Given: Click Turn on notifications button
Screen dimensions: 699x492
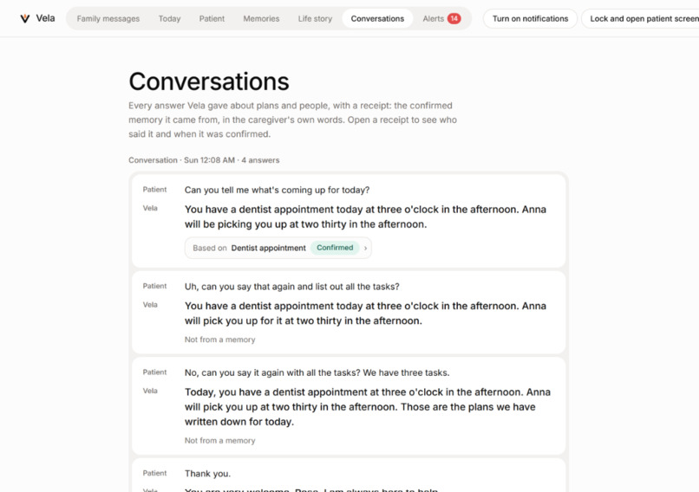Looking at the screenshot, I should pyautogui.click(x=530, y=19).
